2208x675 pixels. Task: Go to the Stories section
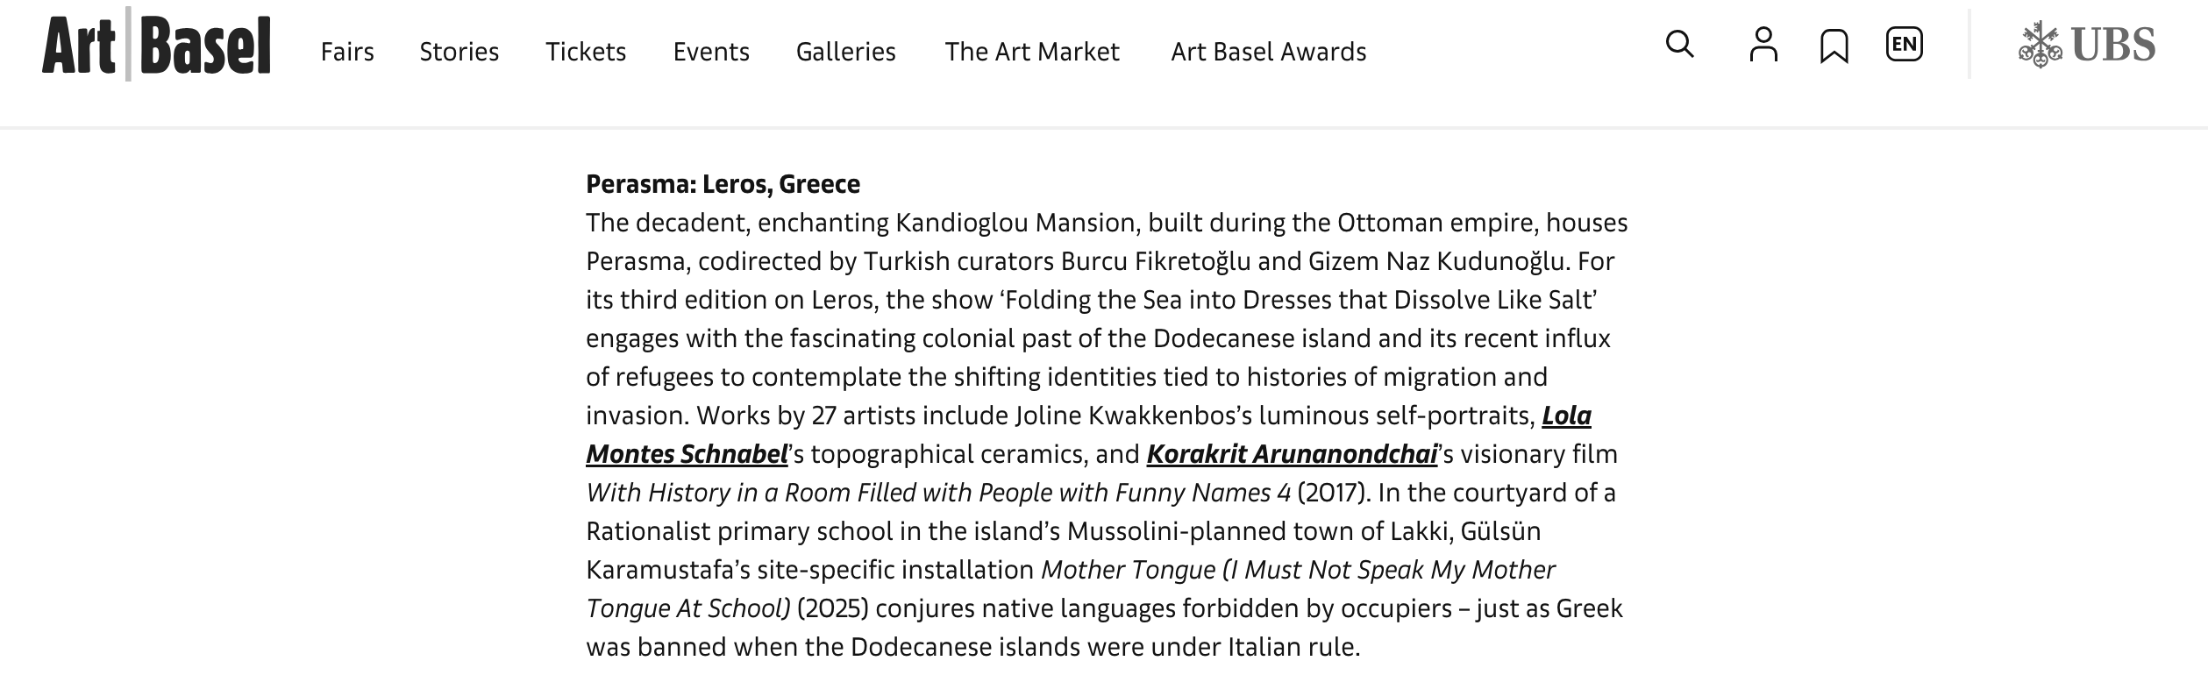click(x=459, y=52)
